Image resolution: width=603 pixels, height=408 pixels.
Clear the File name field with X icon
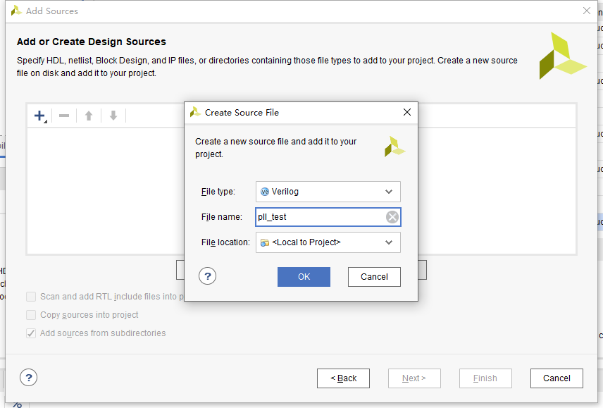click(x=392, y=217)
